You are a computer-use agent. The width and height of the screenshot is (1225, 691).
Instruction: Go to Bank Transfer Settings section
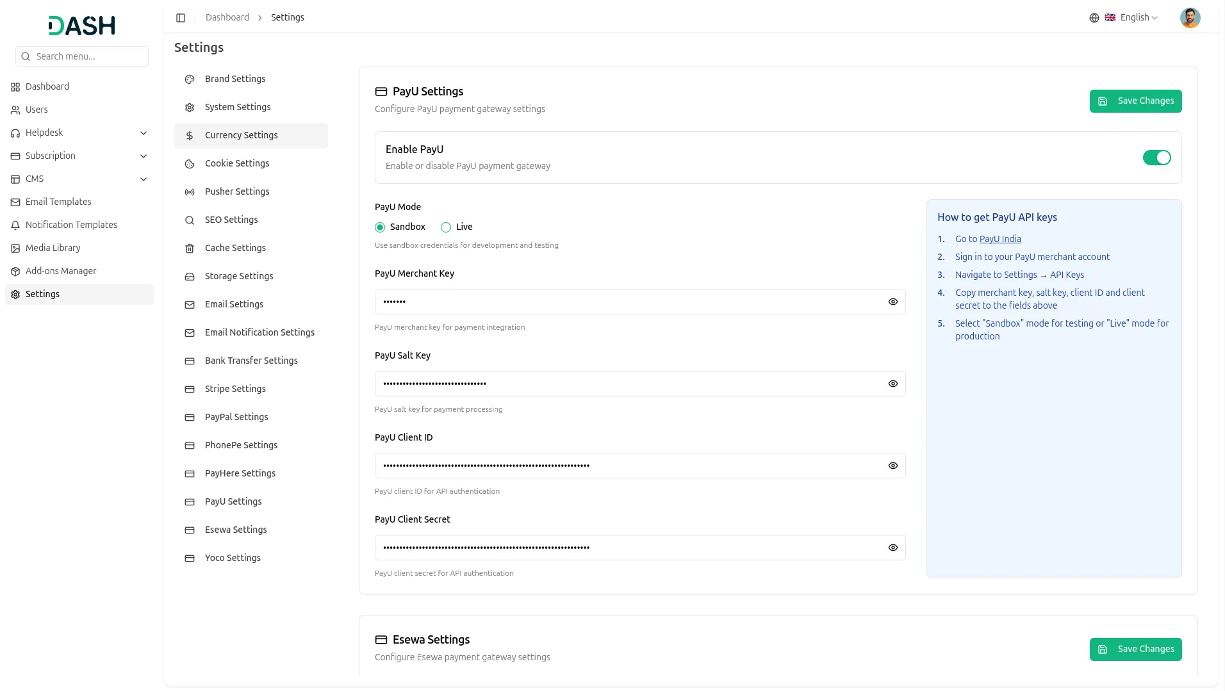[251, 361]
